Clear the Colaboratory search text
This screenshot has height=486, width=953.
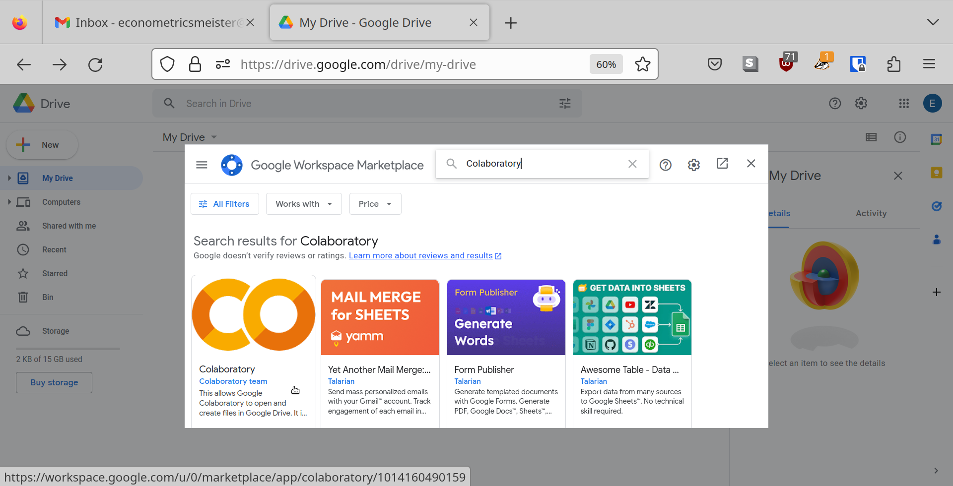point(632,164)
